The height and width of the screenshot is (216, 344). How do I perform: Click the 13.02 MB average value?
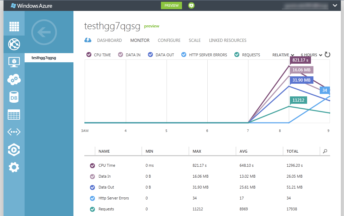[x=247, y=177]
